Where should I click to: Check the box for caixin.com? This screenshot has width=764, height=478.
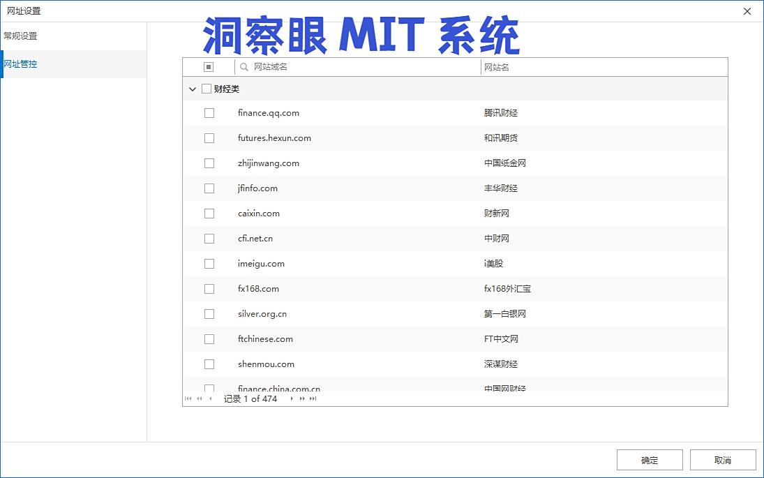(x=209, y=214)
